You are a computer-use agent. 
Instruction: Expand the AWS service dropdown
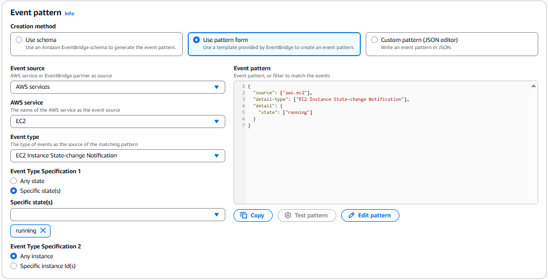click(x=118, y=121)
